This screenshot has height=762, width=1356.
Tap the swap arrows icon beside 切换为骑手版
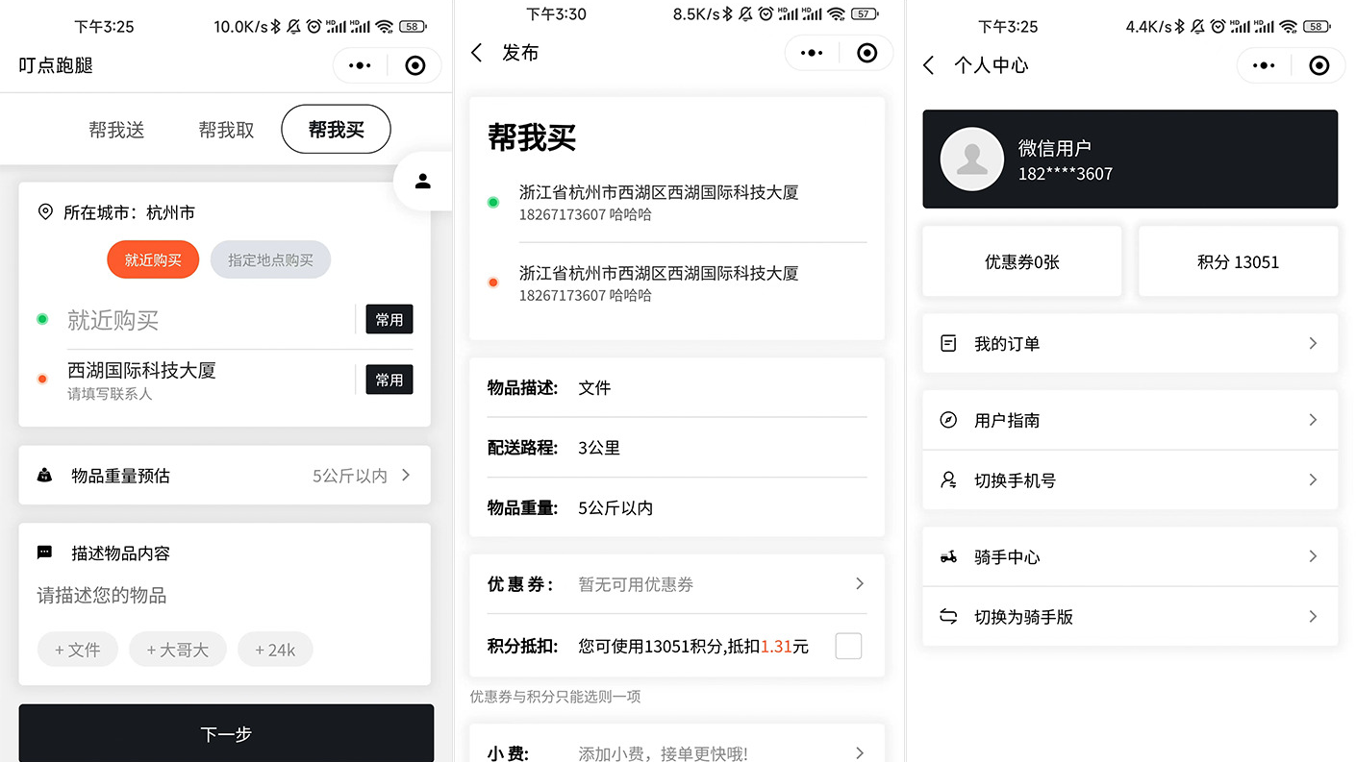[948, 617]
